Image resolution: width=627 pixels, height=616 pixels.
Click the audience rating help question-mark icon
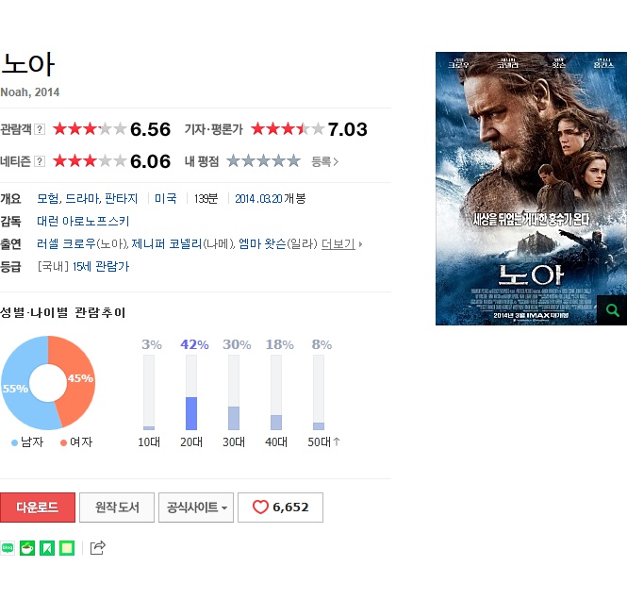click(40, 129)
